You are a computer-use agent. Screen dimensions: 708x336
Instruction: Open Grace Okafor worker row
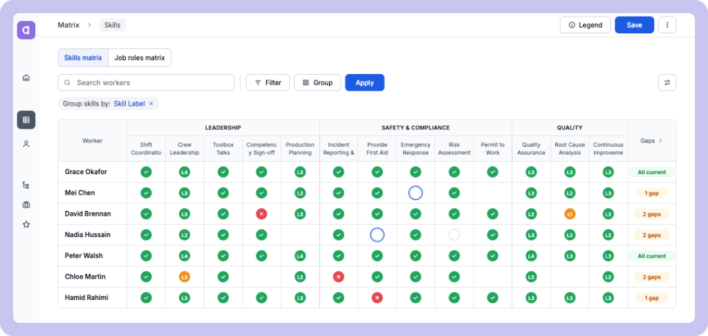pos(86,172)
